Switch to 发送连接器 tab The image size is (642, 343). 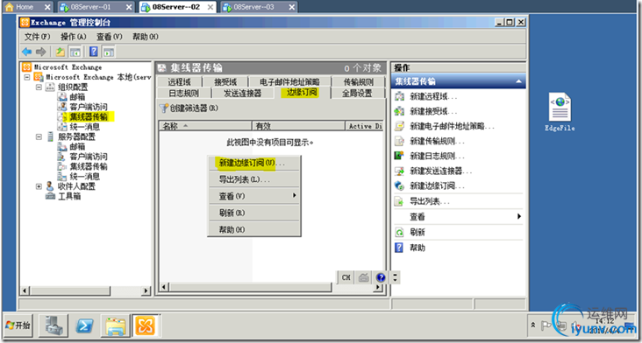pyautogui.click(x=242, y=93)
